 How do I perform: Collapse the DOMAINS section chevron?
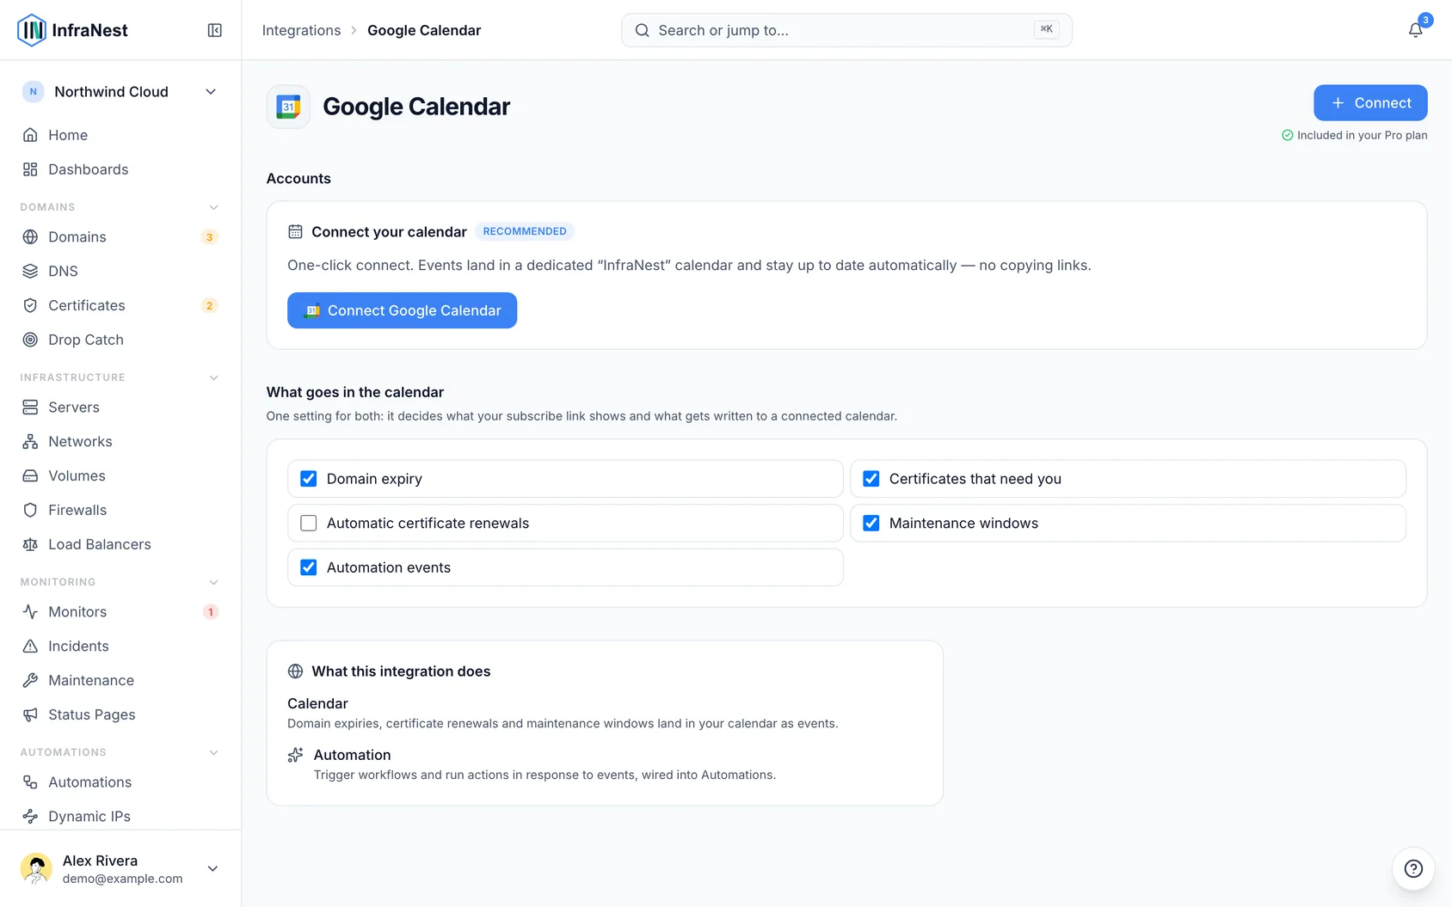pyautogui.click(x=213, y=207)
